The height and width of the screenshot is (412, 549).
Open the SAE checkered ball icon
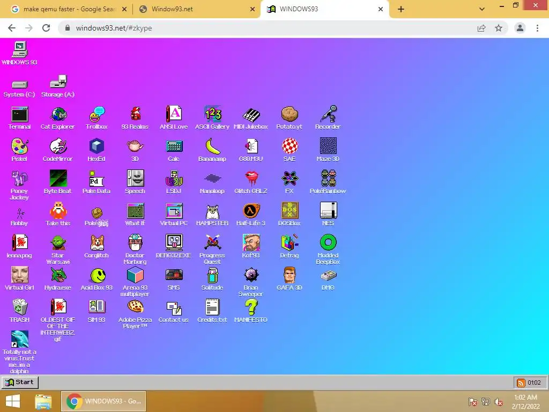290,150
